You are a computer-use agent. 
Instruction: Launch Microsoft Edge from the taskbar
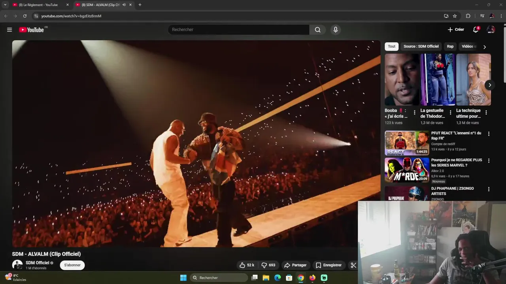point(278,278)
